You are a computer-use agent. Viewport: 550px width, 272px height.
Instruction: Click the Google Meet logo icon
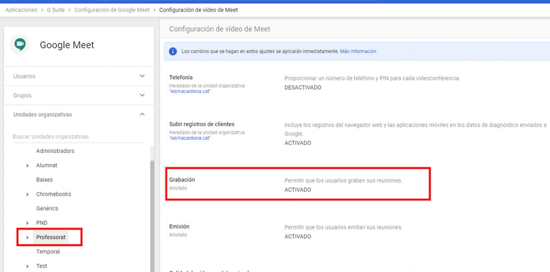tap(20, 45)
